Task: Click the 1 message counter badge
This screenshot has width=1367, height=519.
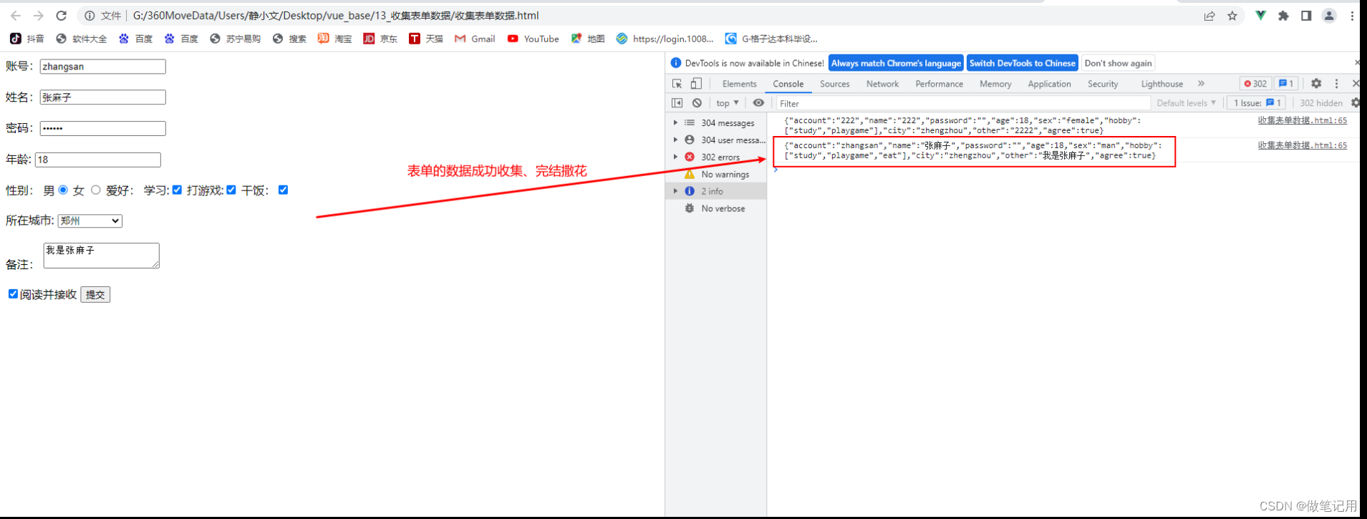Action: tap(1286, 84)
